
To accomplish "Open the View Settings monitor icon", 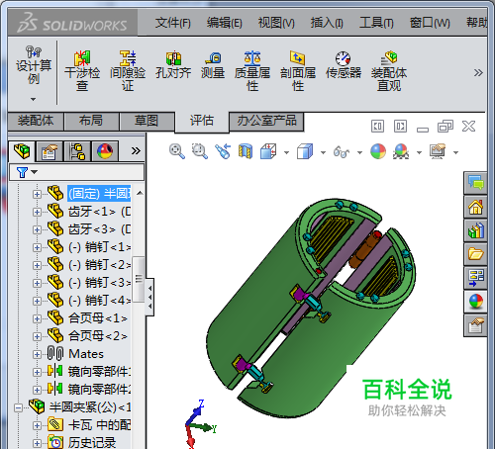I will (x=438, y=151).
